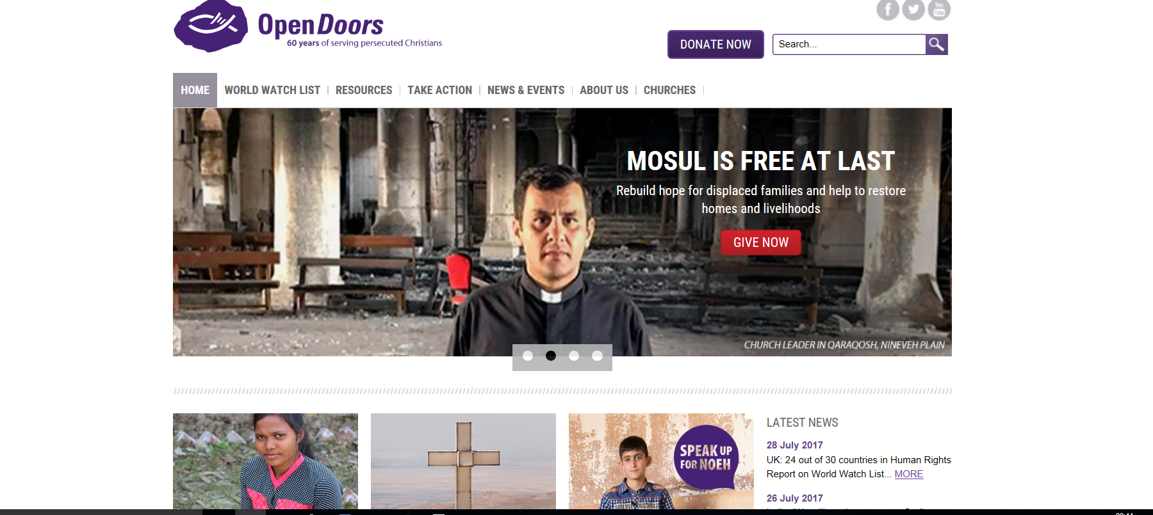This screenshot has width=1153, height=515.
Task: Open the Resources menu
Action: pyautogui.click(x=364, y=90)
